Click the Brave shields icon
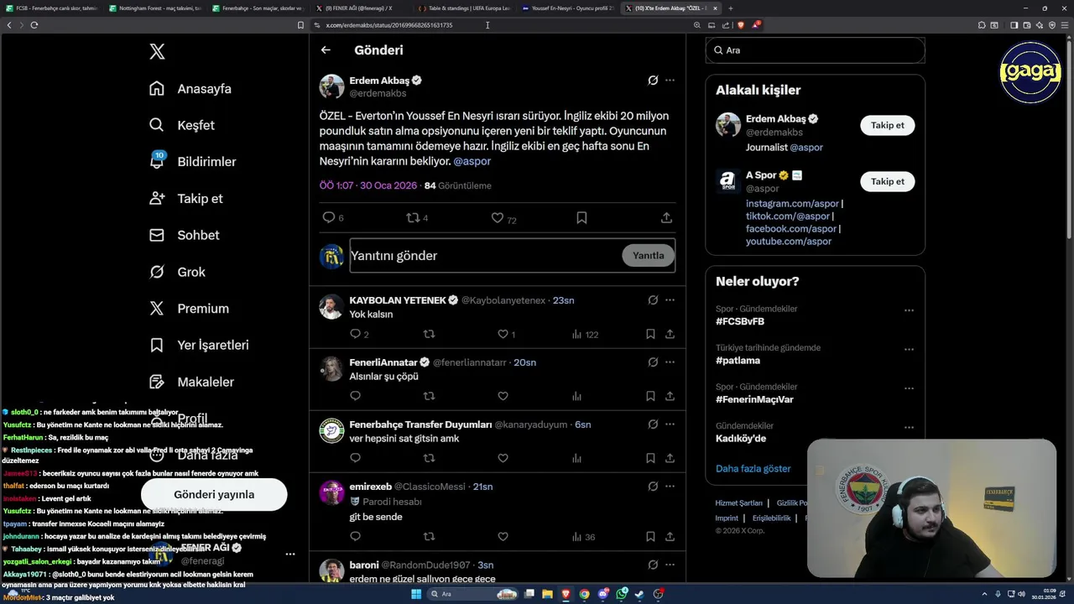Viewport: 1074px width, 604px height. 741,25
